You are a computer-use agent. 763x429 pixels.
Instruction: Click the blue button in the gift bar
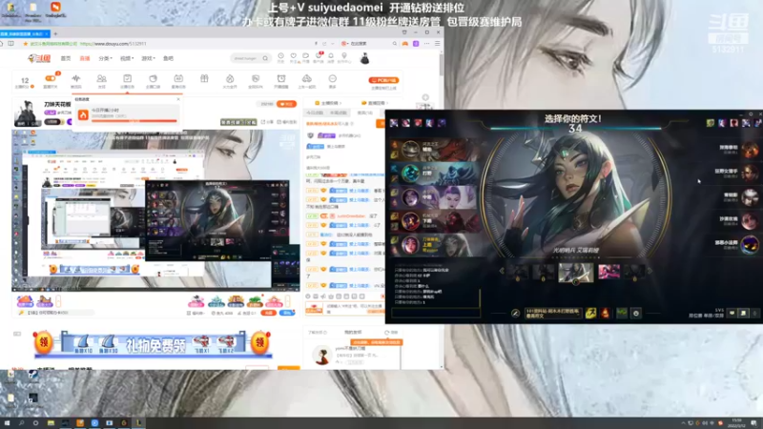coord(287,313)
